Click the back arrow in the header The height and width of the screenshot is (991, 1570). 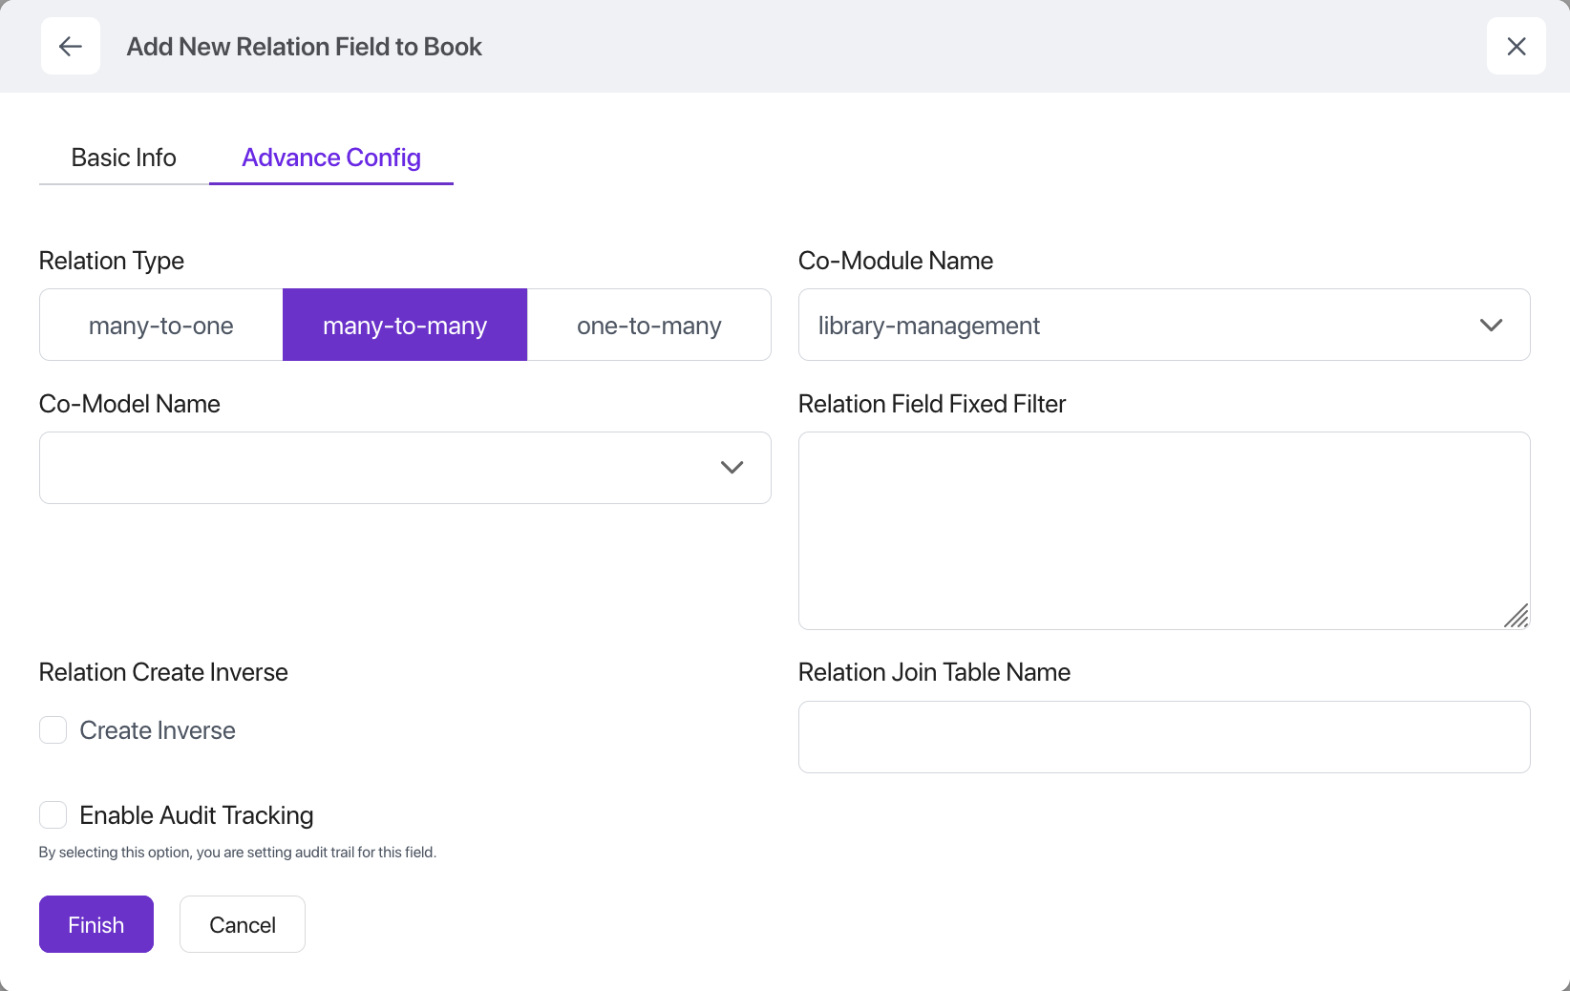[71, 46]
